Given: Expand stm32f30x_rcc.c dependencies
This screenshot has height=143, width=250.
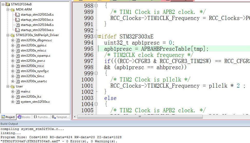Looking at the screenshot, I should click(x=13, y=66).
